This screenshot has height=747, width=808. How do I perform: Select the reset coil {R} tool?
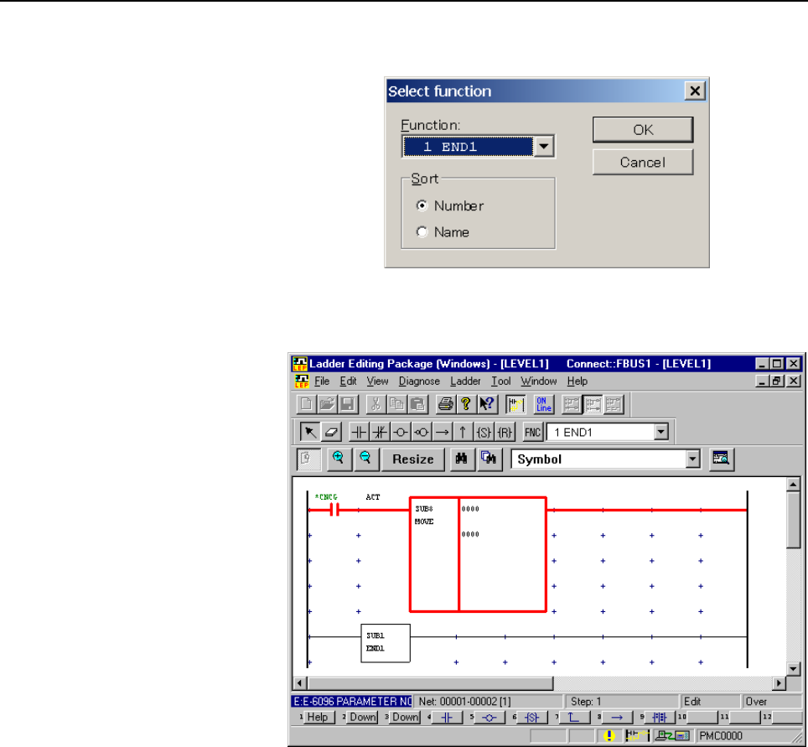pyautogui.click(x=504, y=433)
